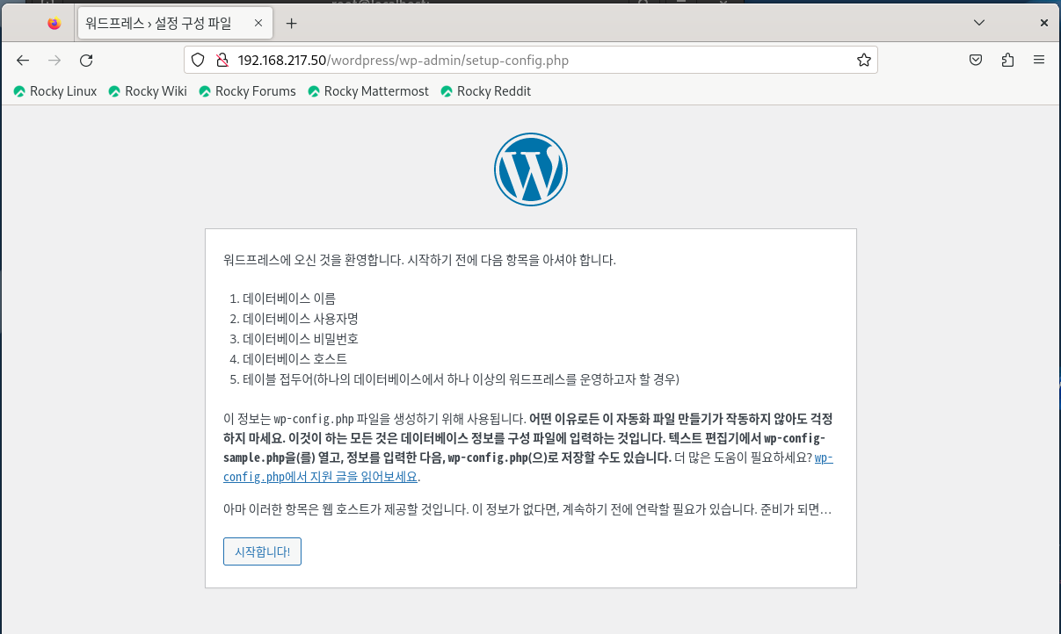The height and width of the screenshot is (634, 1061).
Task: Click the WordPress logo
Action: tap(531, 169)
